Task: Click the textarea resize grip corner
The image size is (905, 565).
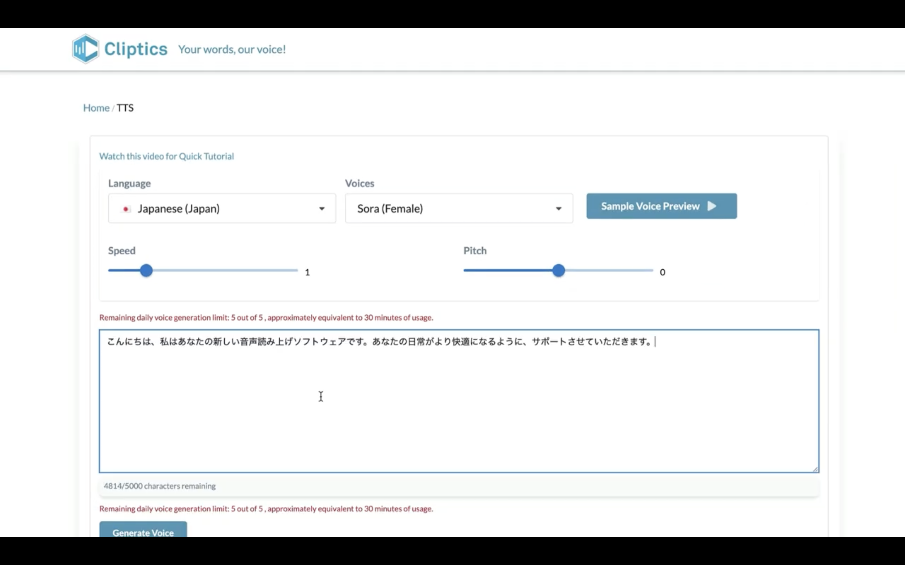Action: [x=815, y=469]
